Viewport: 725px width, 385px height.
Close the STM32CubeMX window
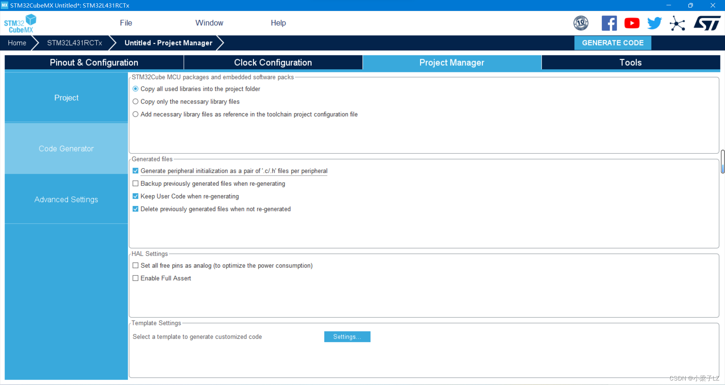pyautogui.click(x=713, y=5)
